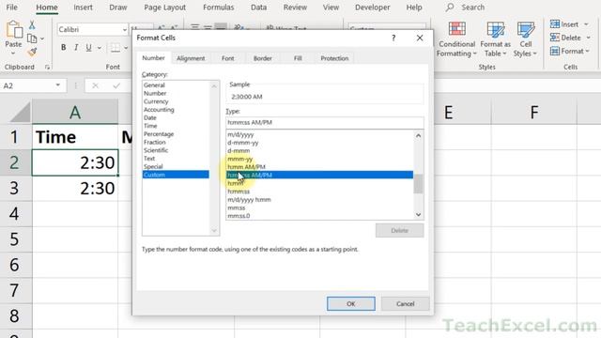Select row 5 header

(15, 239)
